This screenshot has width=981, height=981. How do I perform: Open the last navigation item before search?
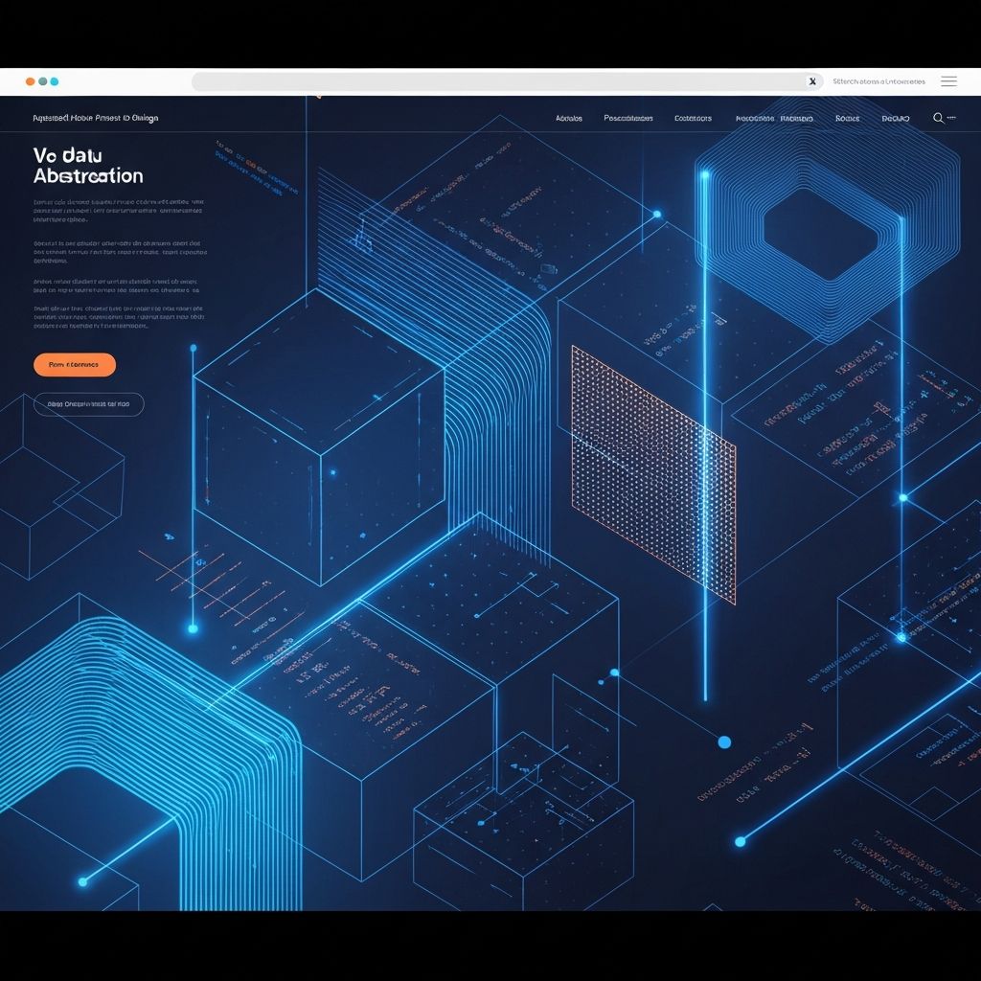point(896,118)
